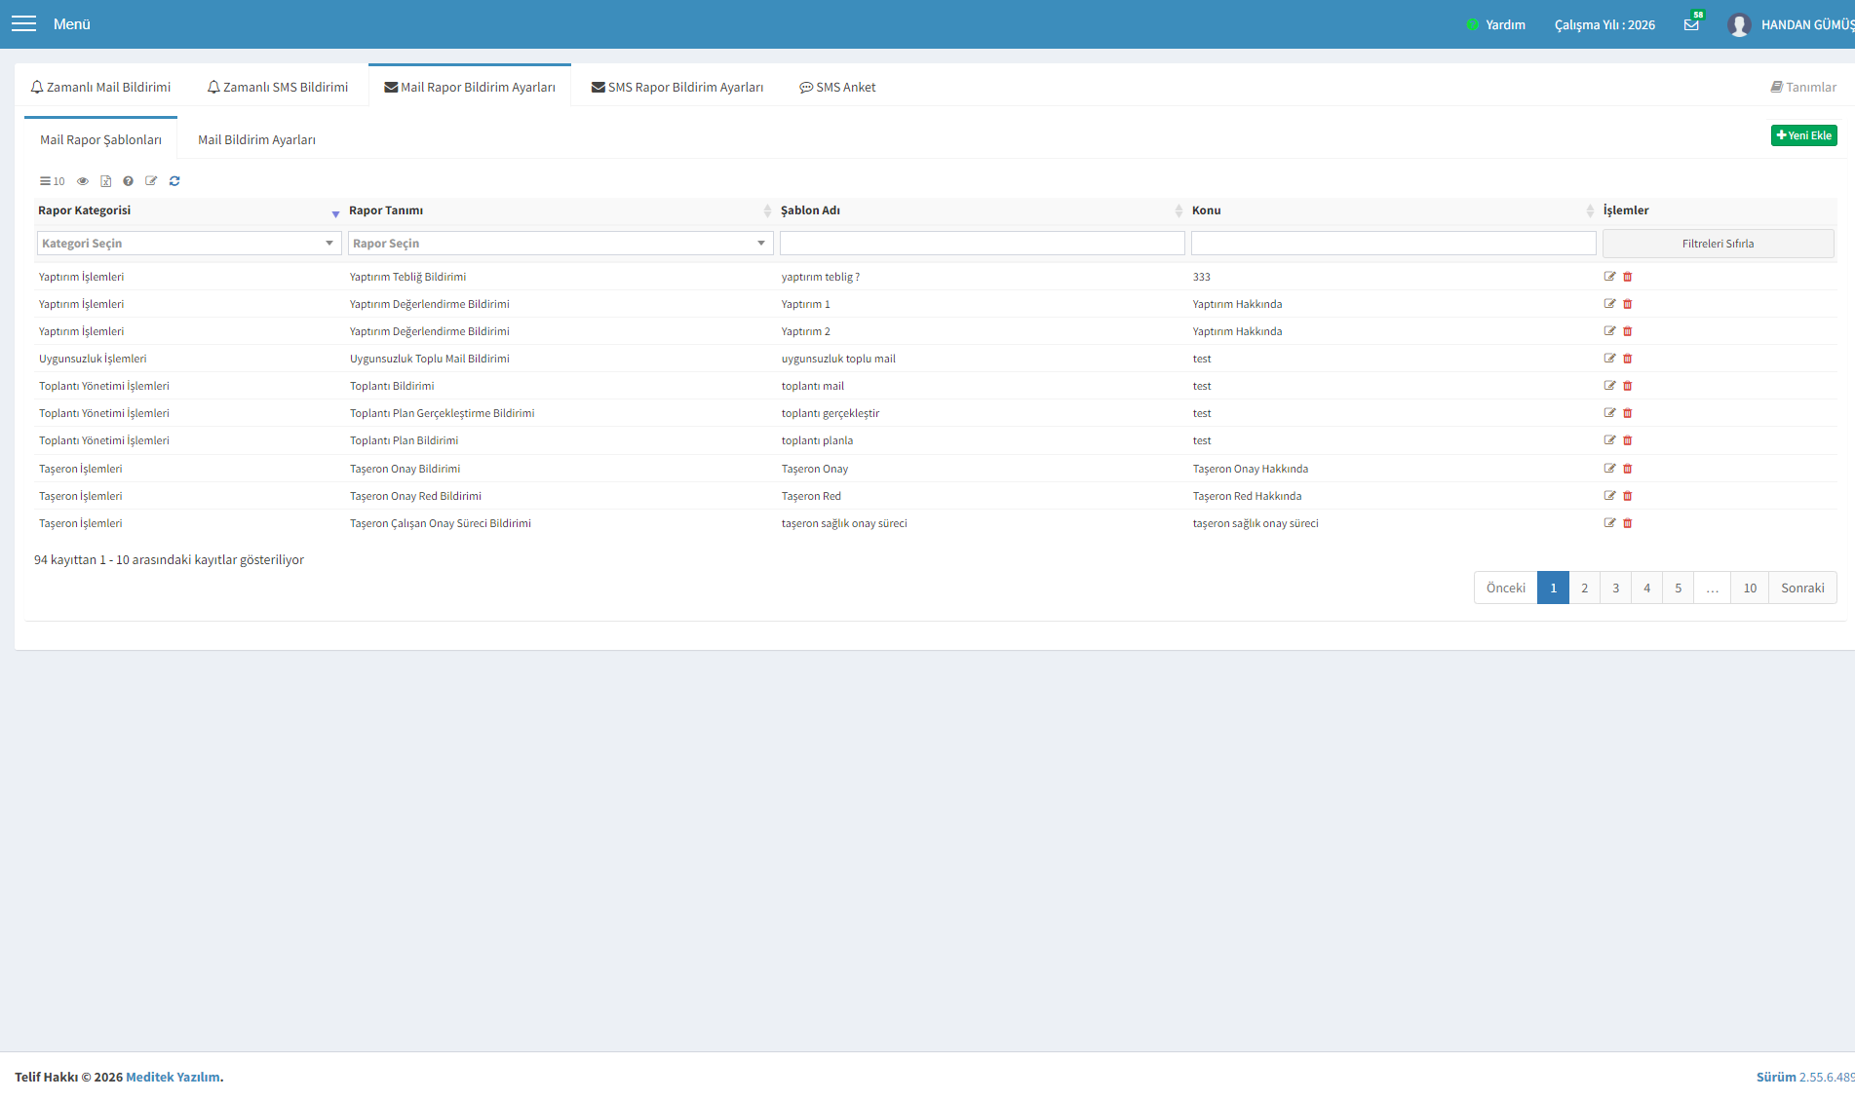Viewport: 1855px width, 1101px height.
Task: Delete the Taşeron Onay template
Action: (1627, 469)
